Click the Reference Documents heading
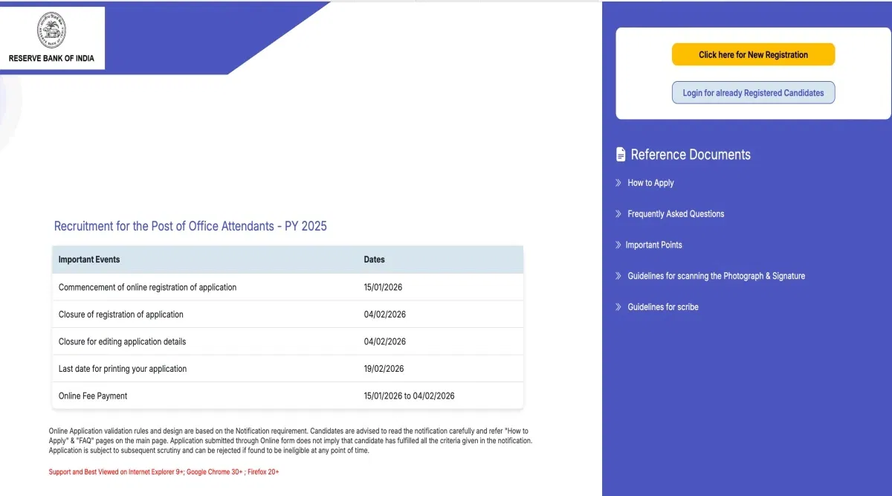 (690, 154)
